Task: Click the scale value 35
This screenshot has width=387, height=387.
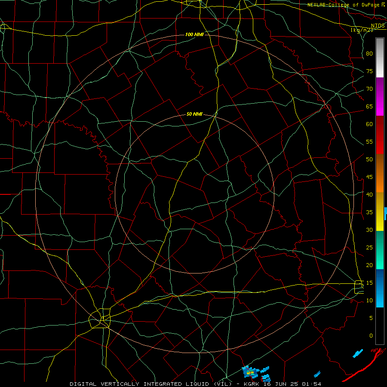Action: coord(369,212)
